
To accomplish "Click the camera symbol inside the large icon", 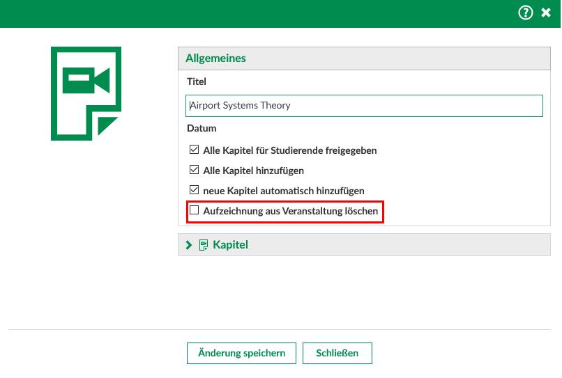I will point(86,81).
